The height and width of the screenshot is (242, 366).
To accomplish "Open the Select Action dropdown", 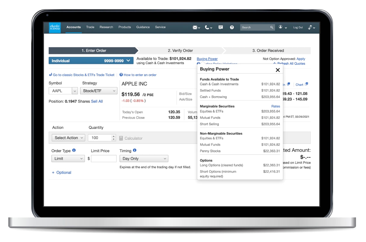I will [x=68, y=138].
